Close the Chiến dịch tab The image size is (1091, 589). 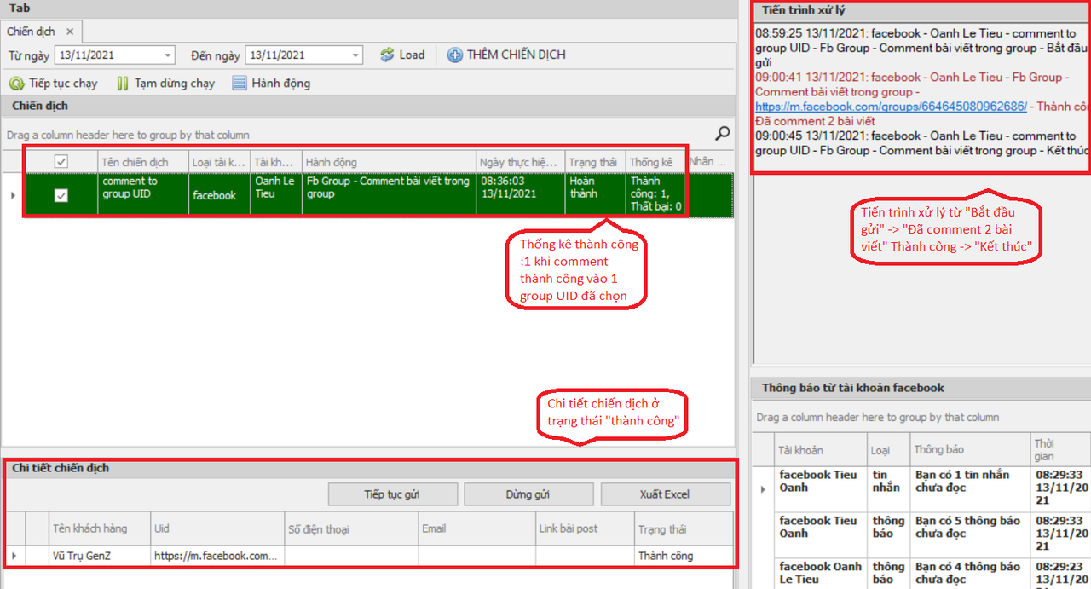pos(70,32)
